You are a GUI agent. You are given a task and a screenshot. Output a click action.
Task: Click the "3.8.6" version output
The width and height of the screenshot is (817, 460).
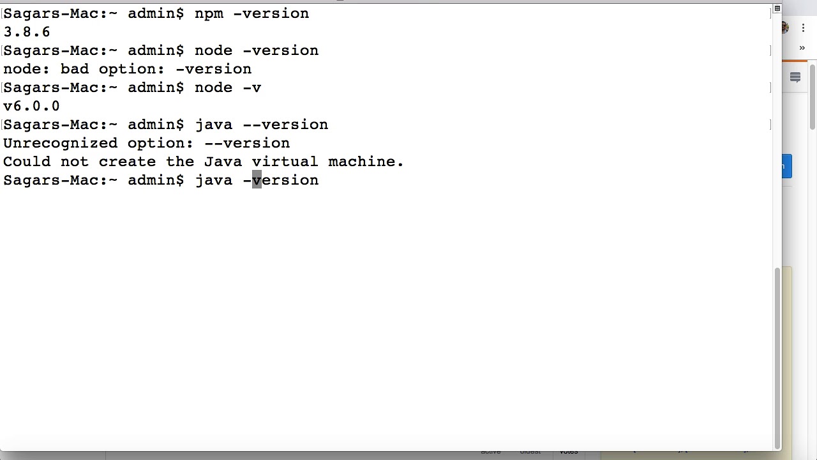pos(27,32)
